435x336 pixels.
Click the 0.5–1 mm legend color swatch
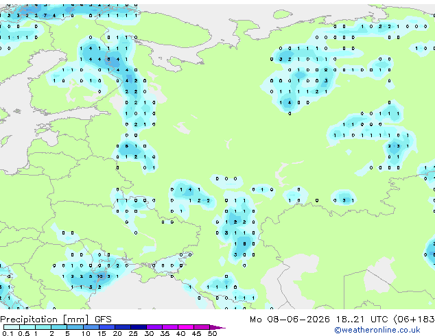point(27,327)
